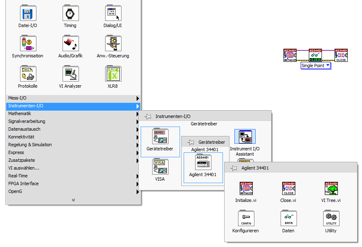Open the Timing palette

70,13
